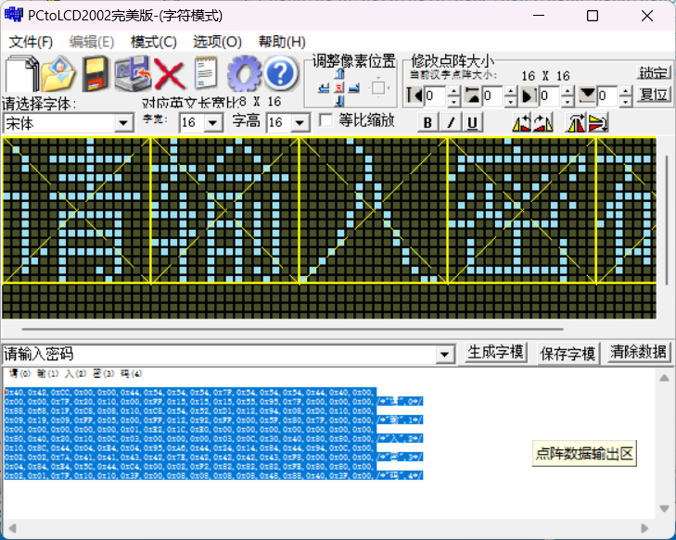The image size is (676, 540).
Task: Click the bottom-edge matrix resize icon
Action: point(587,95)
